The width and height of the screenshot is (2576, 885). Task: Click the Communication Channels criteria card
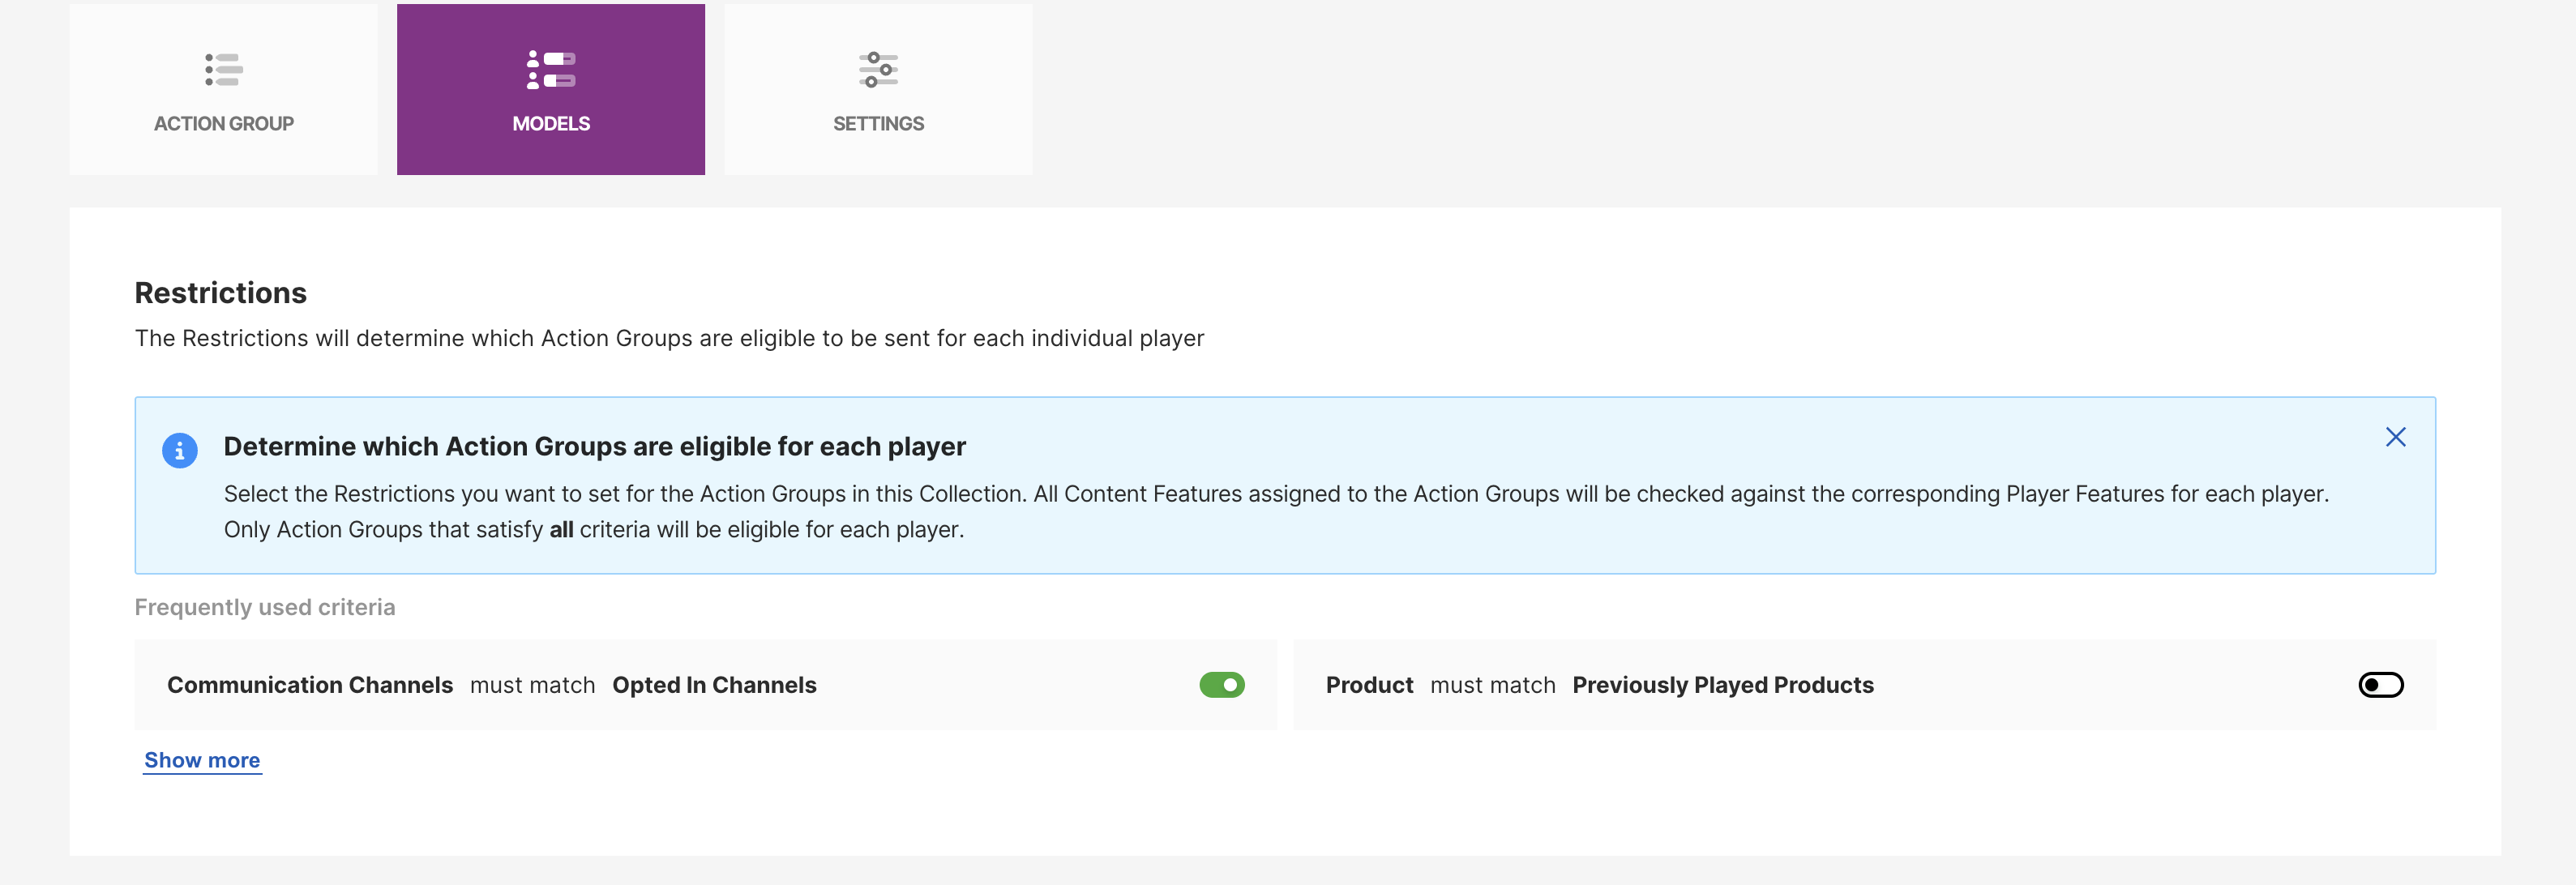(x=1000, y=686)
